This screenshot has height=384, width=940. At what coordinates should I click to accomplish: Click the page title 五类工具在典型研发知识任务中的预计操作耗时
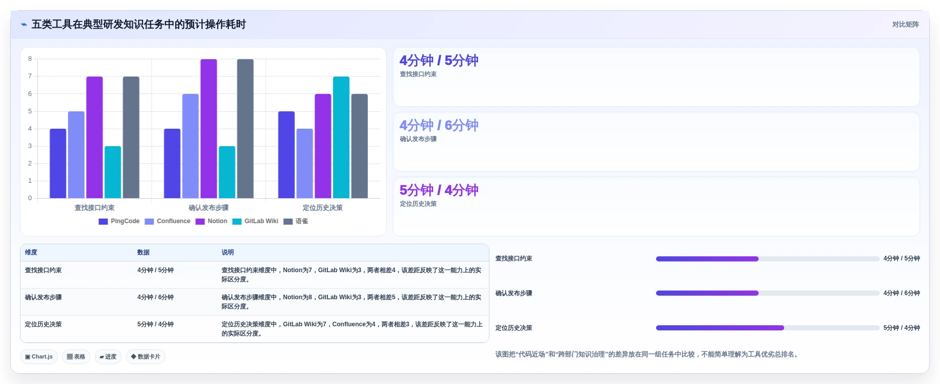139,25
